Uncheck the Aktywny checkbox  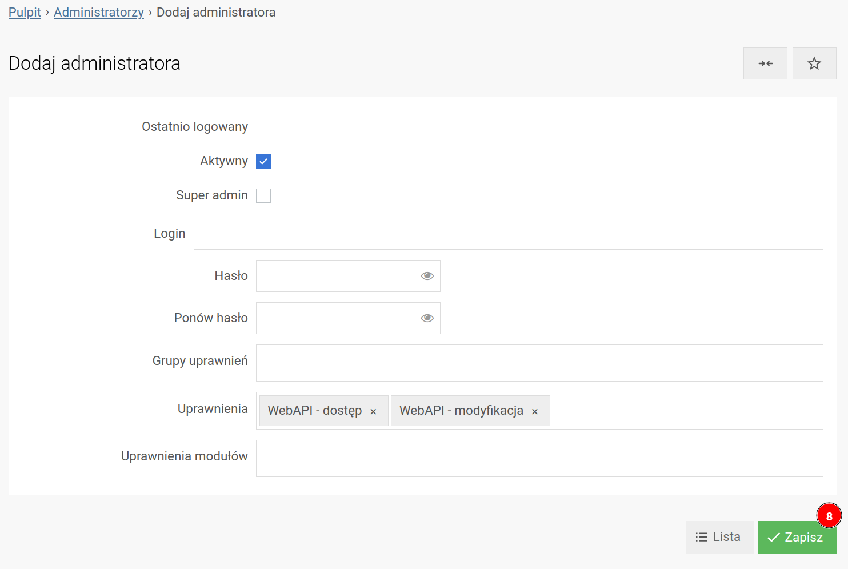263,162
